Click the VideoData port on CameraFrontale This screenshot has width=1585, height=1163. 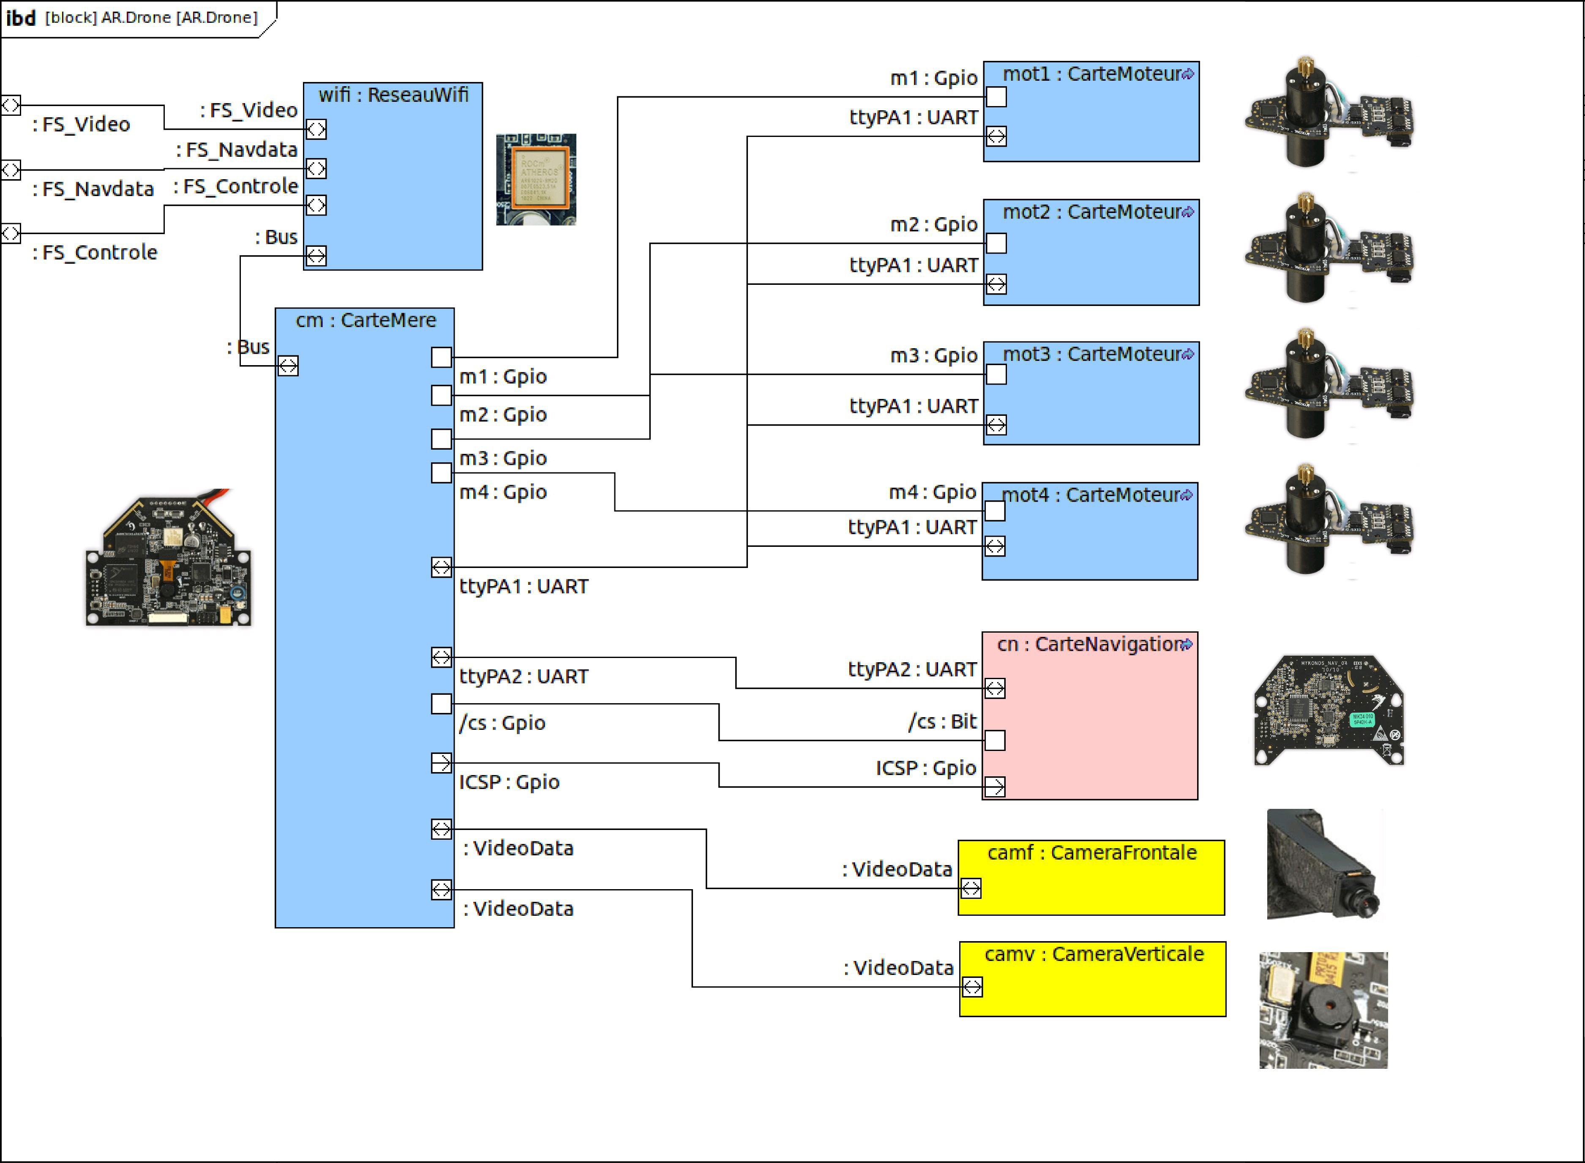coord(971,888)
